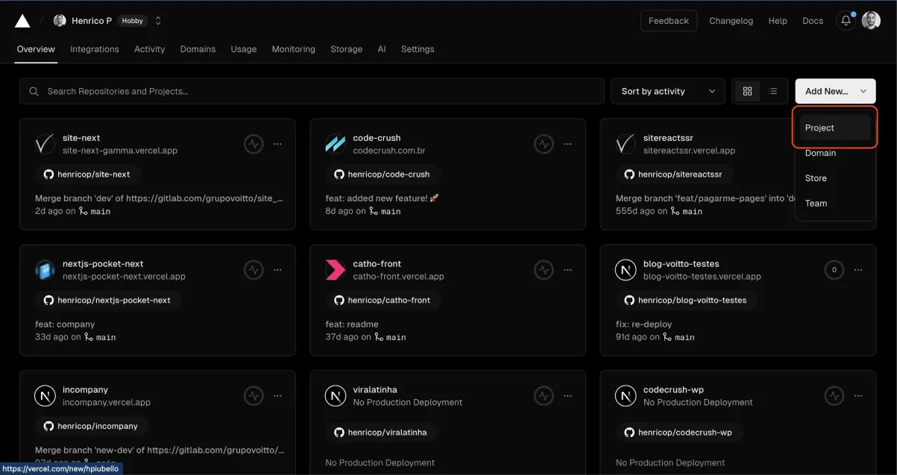Screen dimensions: 897x475
Task: Open notifications bell icon
Action: click(846, 21)
